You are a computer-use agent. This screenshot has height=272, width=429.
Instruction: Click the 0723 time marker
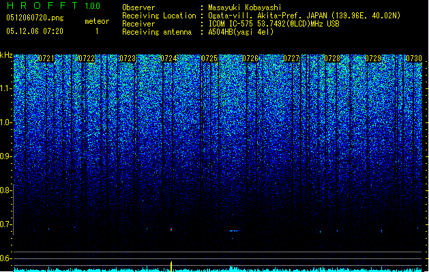point(128,58)
